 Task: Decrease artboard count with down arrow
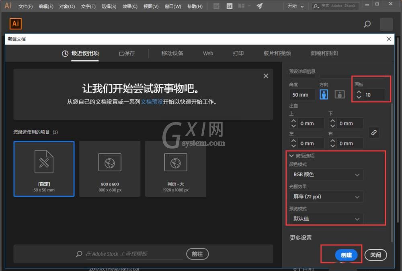[x=359, y=97]
